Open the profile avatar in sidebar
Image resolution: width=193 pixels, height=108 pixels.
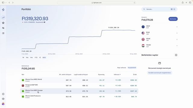pos(3,104)
